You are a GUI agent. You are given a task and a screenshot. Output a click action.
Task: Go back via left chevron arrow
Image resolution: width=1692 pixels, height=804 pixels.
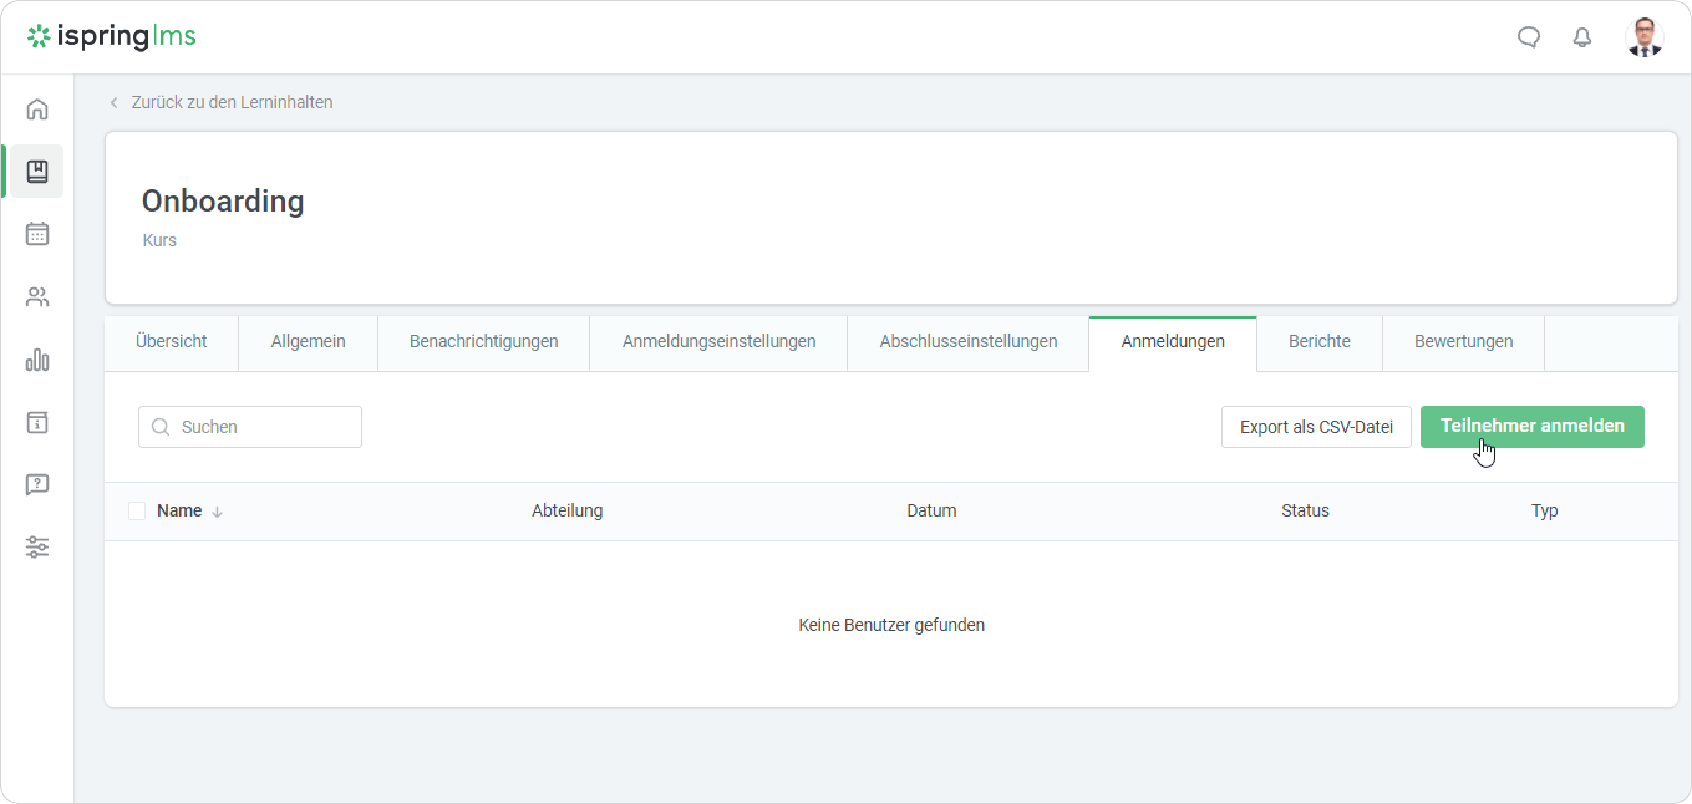[115, 103]
